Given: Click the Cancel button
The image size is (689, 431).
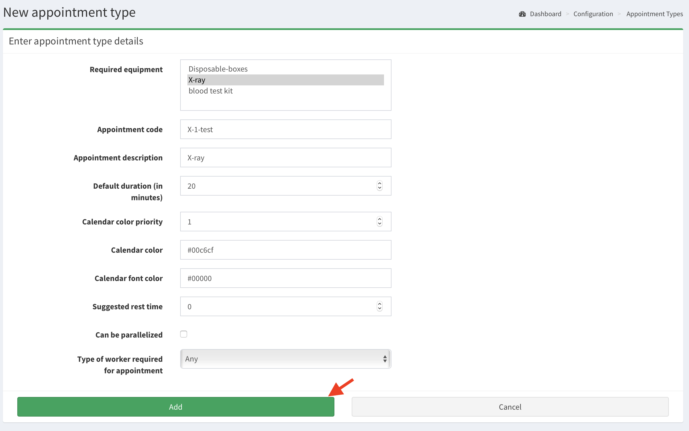Looking at the screenshot, I should 510,407.
